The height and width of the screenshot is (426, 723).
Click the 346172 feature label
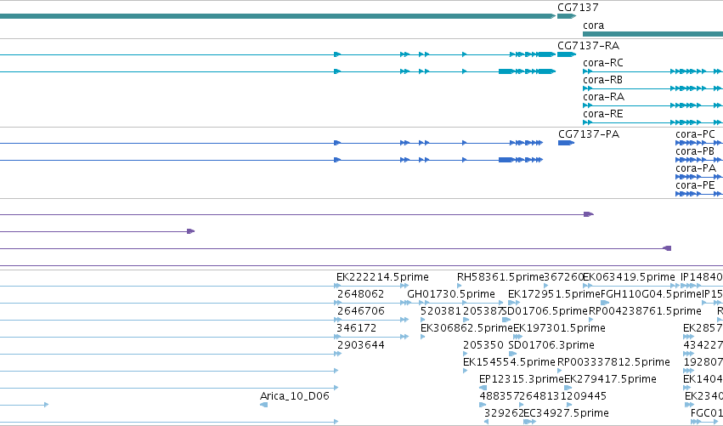pos(357,328)
